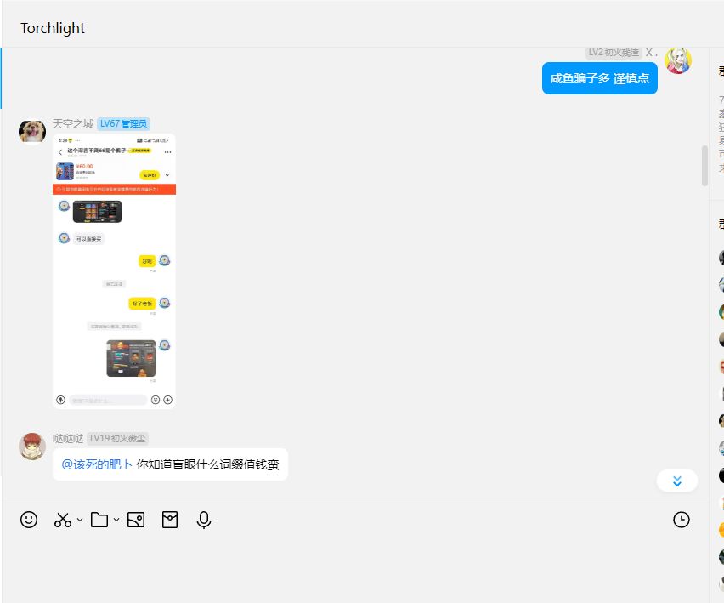Open chat history clock icon
The image size is (724, 603).
click(x=681, y=520)
